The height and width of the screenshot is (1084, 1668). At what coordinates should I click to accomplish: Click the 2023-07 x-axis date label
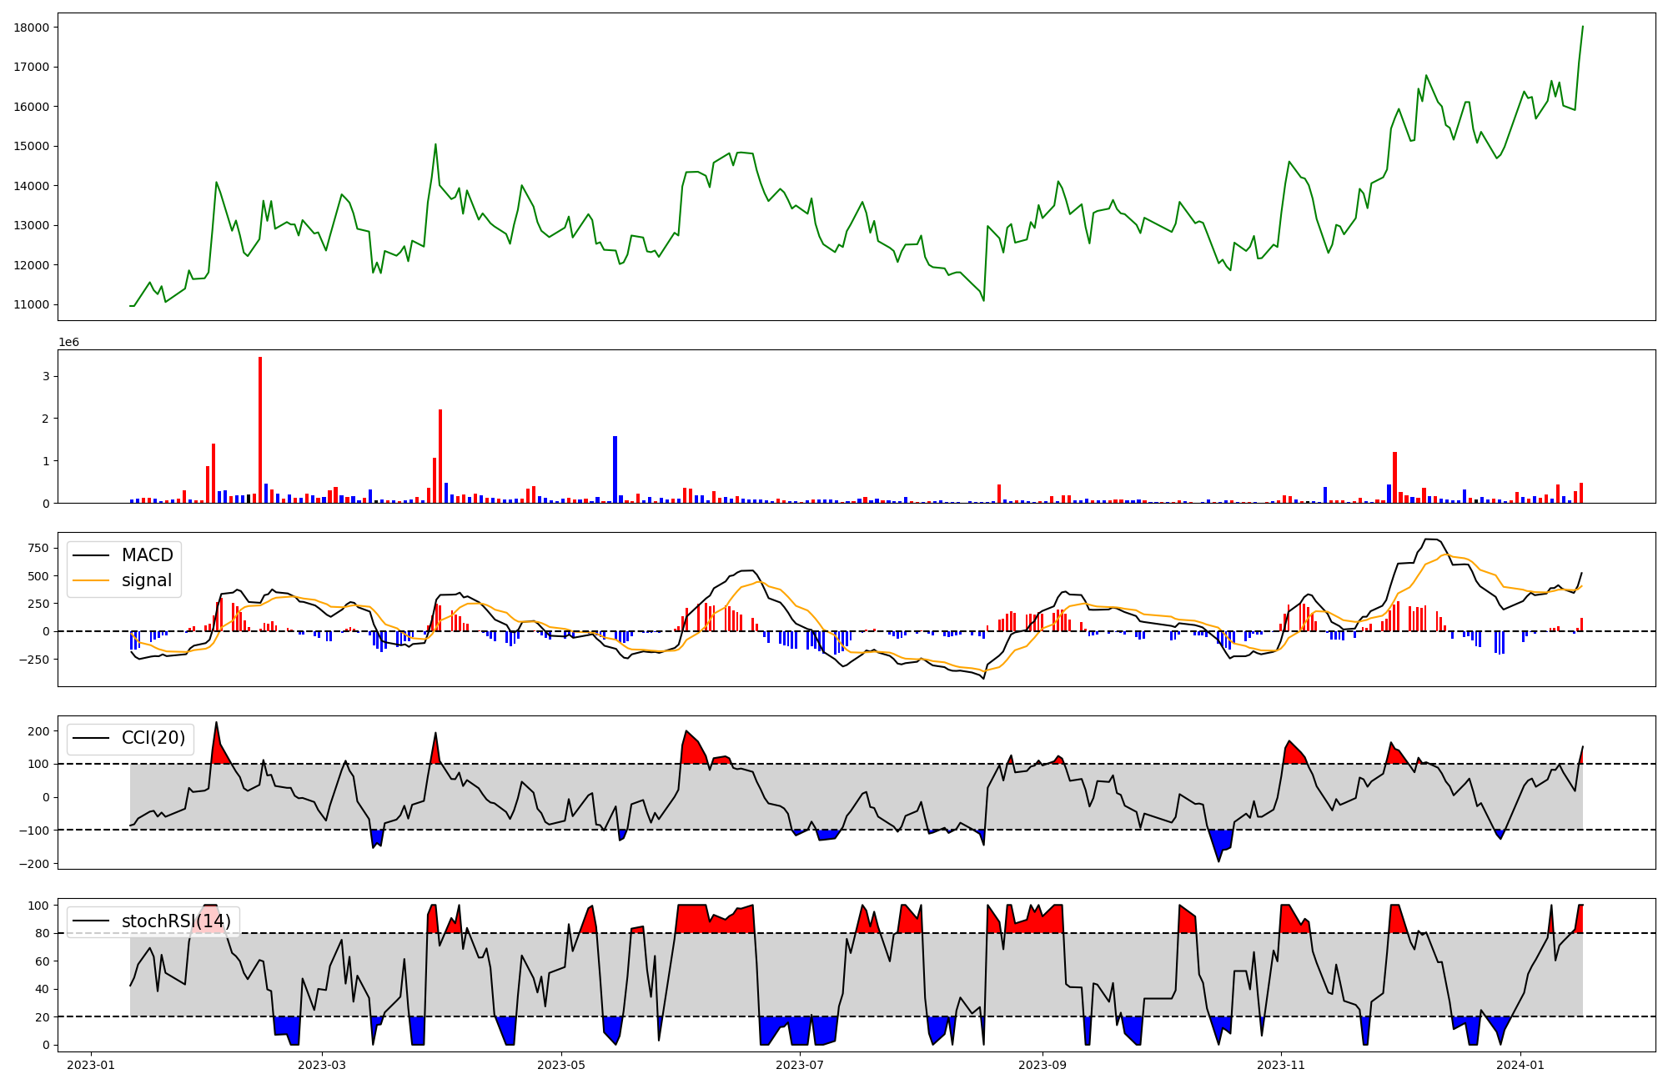(x=800, y=1065)
